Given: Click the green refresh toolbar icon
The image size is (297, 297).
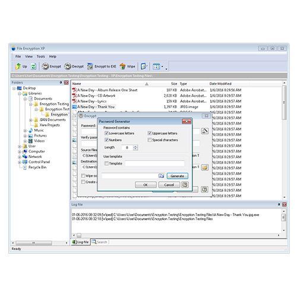Looking at the screenshot, I should (33, 67).
